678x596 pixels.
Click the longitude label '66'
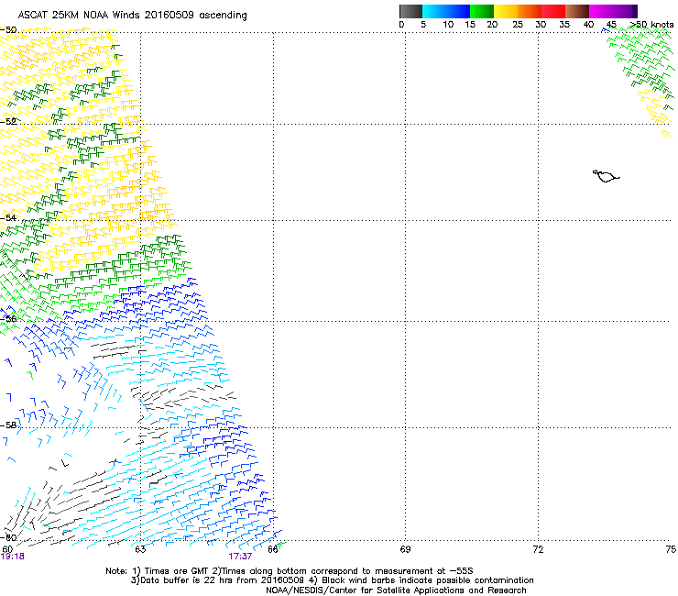273,549
